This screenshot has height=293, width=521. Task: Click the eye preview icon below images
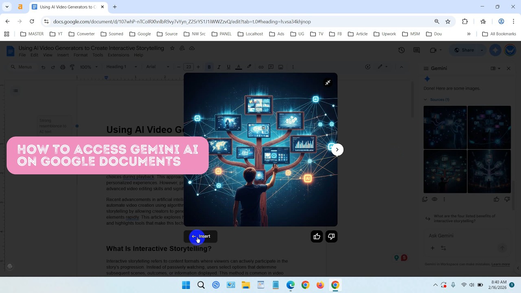pos(435,199)
